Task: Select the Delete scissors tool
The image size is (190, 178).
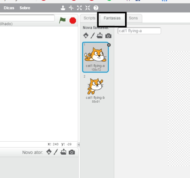Action: (71, 8)
